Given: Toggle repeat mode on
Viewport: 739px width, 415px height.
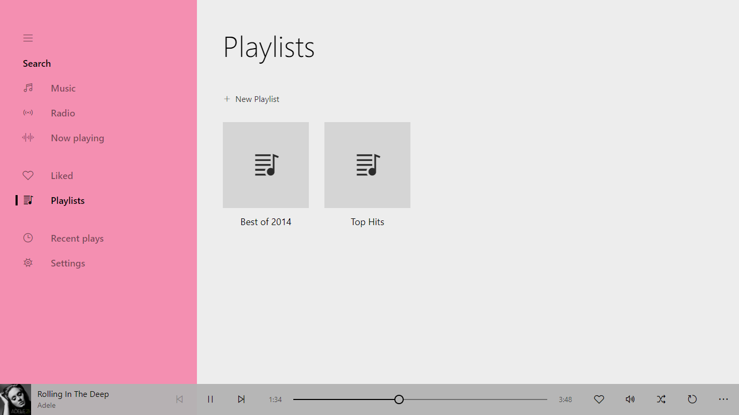Looking at the screenshot, I should (x=692, y=399).
